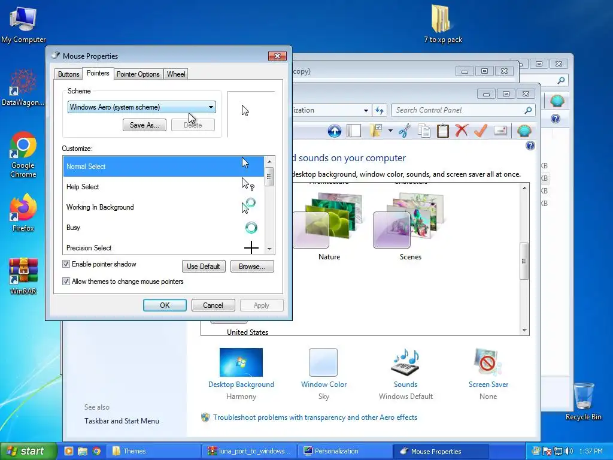This screenshot has width=613, height=460.
Task: Switch to the Wheel tab
Action: pos(176,74)
